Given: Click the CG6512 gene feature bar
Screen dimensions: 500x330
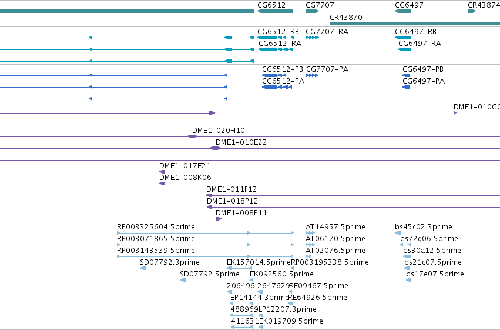Looking at the screenshot, I should [275, 11].
